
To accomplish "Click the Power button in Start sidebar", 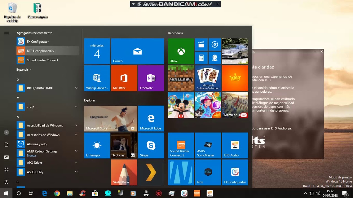I will (x=6, y=182).
